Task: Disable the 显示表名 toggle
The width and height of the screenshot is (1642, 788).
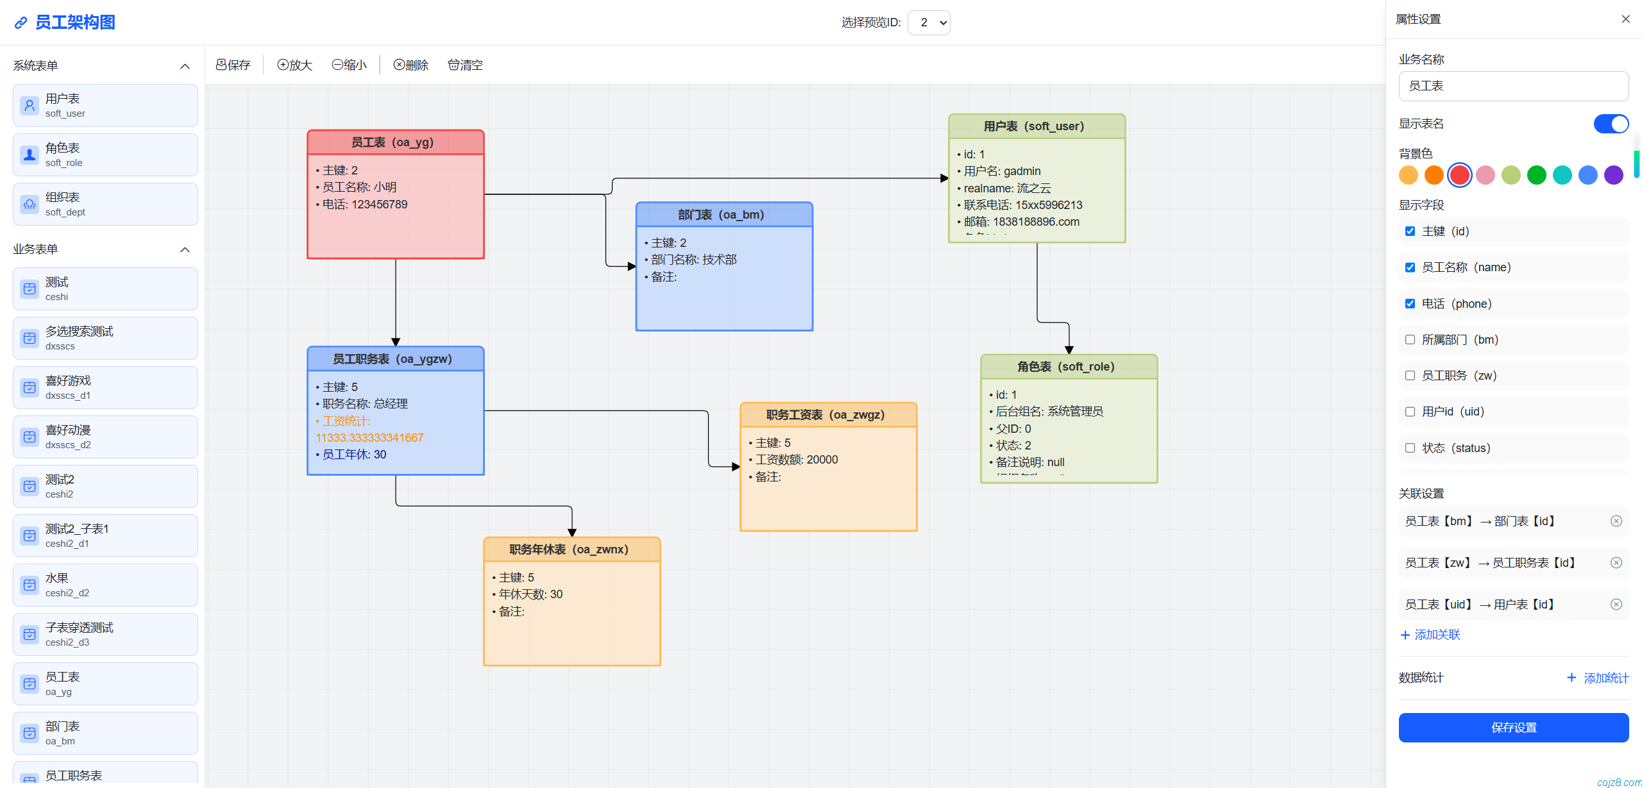Action: tap(1611, 124)
